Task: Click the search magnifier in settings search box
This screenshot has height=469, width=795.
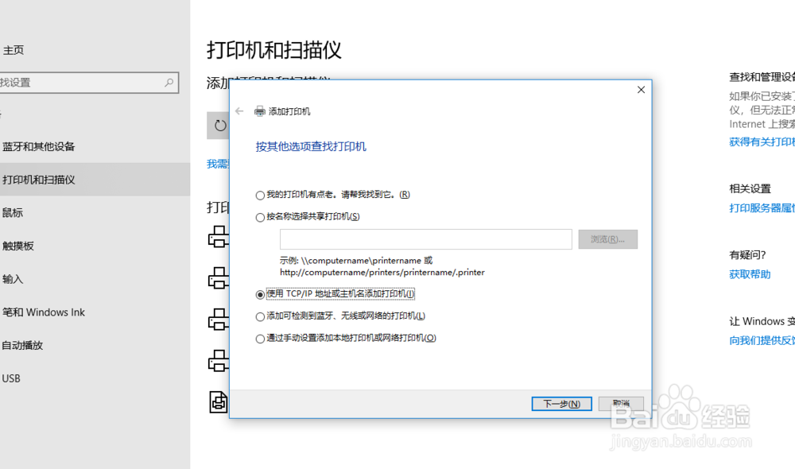Action: pyautogui.click(x=168, y=82)
